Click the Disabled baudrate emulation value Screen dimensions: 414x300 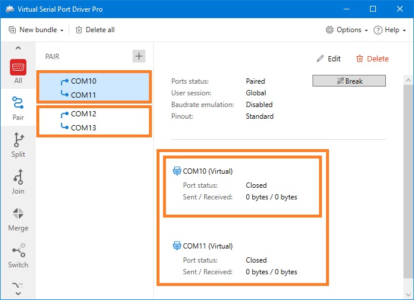pos(259,105)
